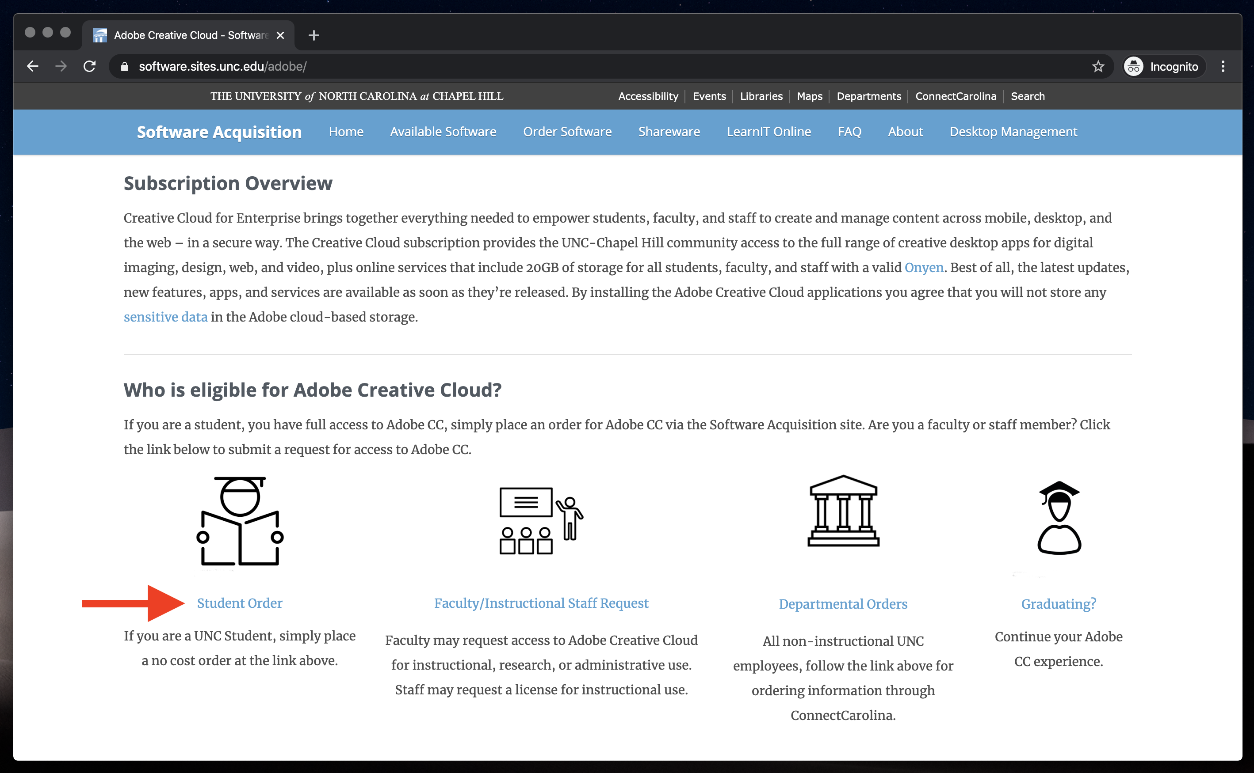This screenshot has width=1254, height=773.
Task: Click the student reading book icon
Action: (240, 521)
